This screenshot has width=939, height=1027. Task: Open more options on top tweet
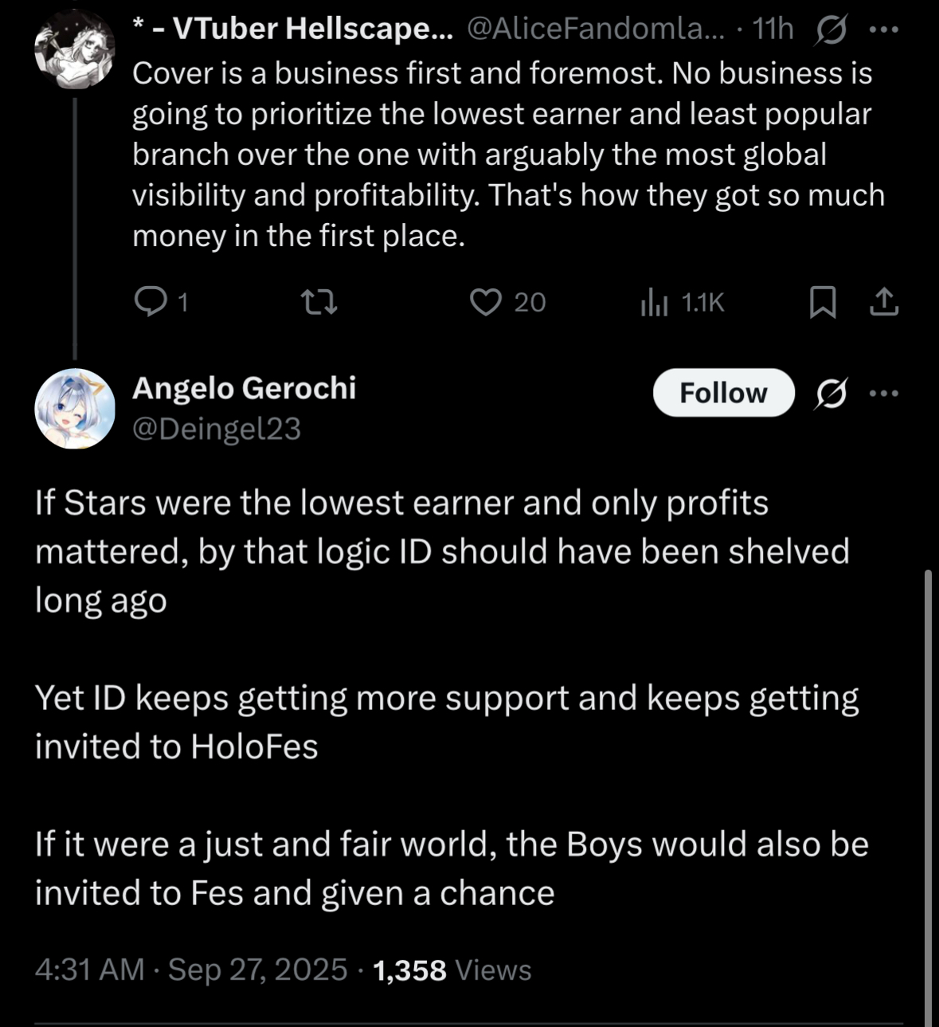coord(883,30)
